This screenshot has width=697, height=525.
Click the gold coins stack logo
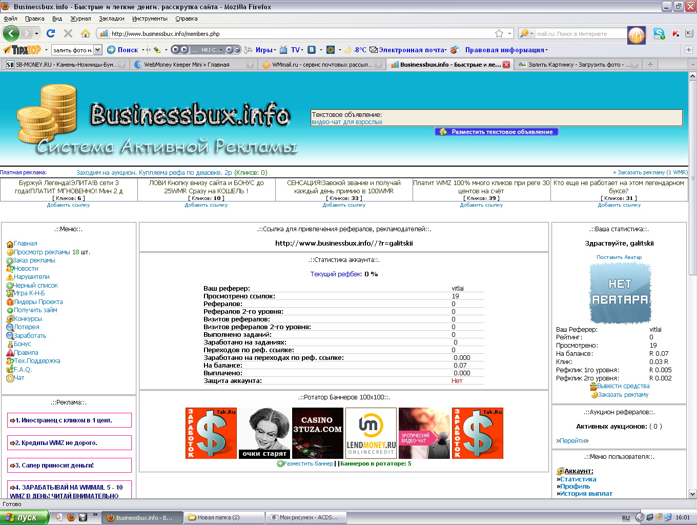pyautogui.click(x=47, y=115)
